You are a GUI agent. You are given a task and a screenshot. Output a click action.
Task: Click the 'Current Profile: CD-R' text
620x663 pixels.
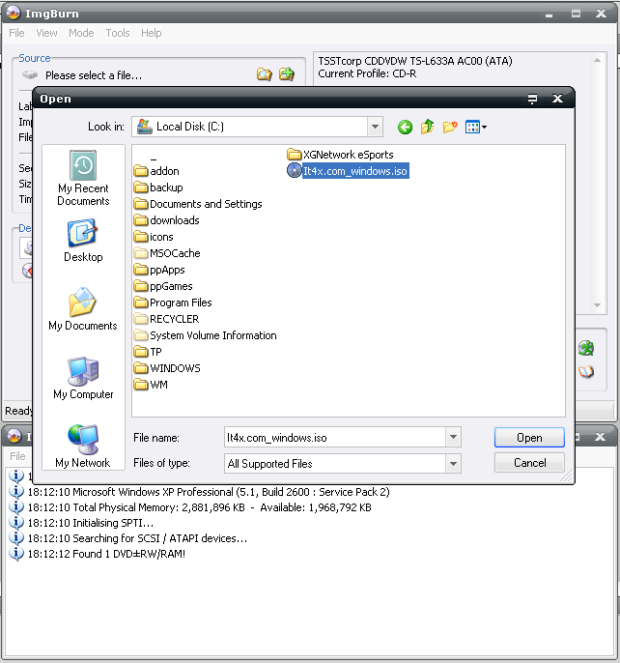point(367,73)
